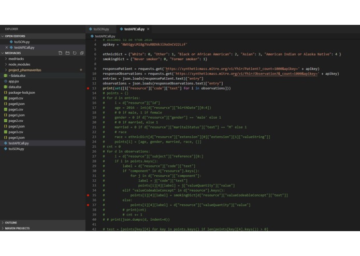This screenshot has height=256, width=360.
Task: Remove the breakpoint on line 13
Action: [x=88, y=88]
